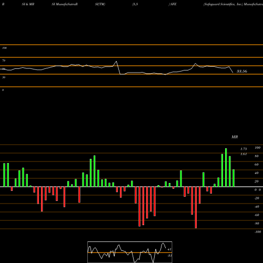Screen dimensions: 263x263
Task: Click the 31 value in mini chart
Action: (x=169, y=256)
